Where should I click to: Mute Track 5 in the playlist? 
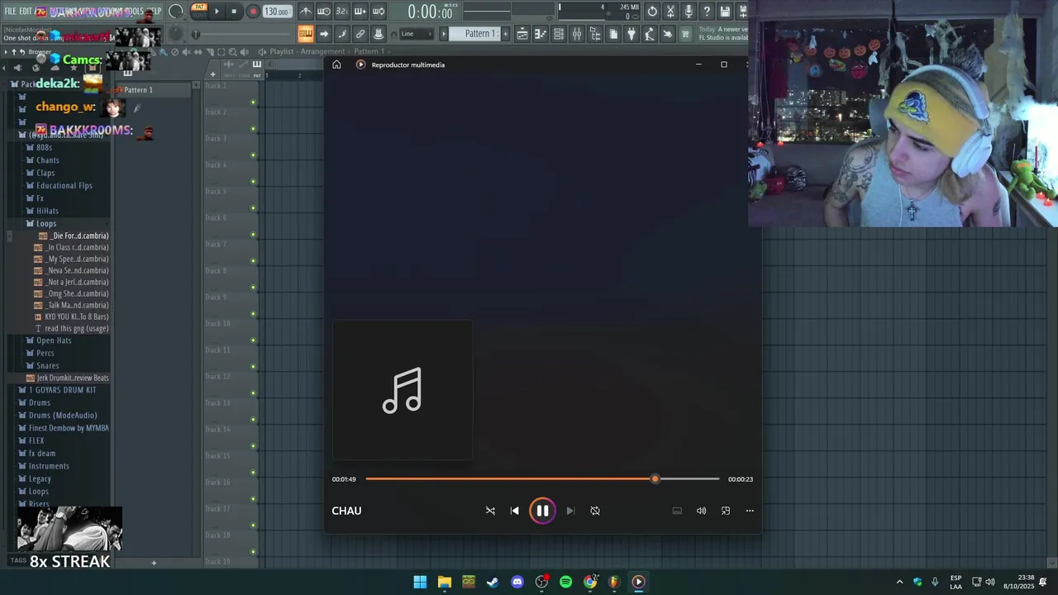(253, 208)
